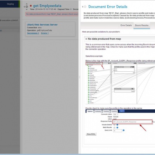Click the 'Connection wss' text
The width and height of the screenshot is (155, 155).
pos(34,28)
